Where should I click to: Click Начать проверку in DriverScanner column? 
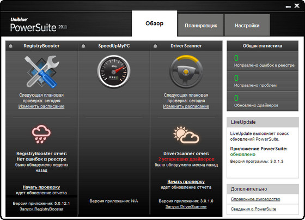pyautogui.click(x=186, y=182)
